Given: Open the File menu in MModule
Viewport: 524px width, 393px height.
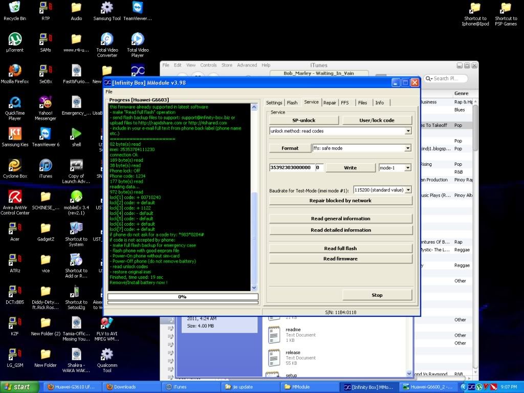Looking at the screenshot, I should click(109, 92).
